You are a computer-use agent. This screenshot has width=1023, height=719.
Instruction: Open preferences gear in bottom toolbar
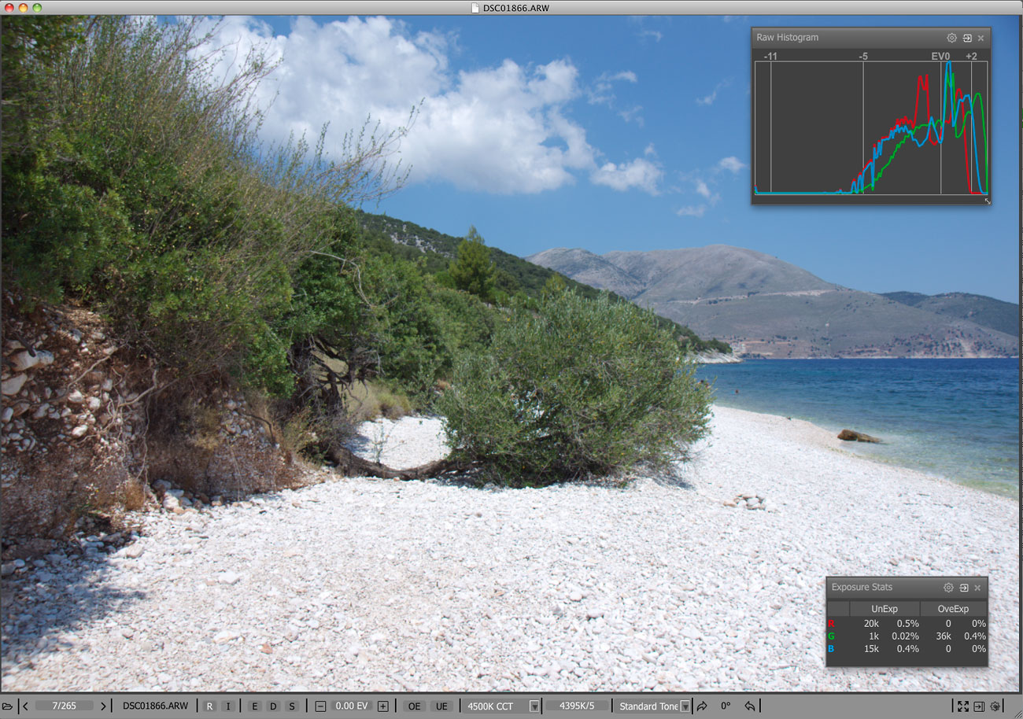click(x=995, y=706)
